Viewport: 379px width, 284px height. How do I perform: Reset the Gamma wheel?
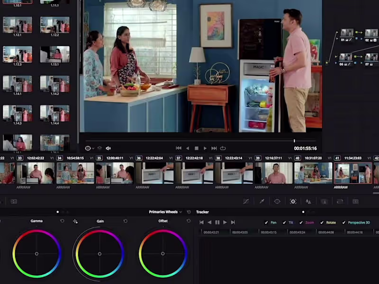[x=62, y=221]
